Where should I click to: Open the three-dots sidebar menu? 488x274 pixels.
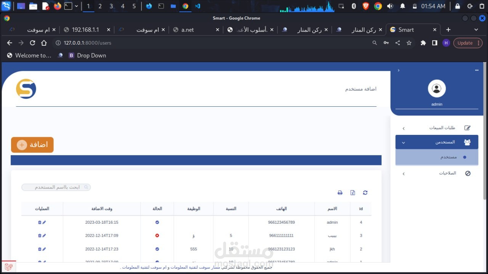tap(477, 70)
